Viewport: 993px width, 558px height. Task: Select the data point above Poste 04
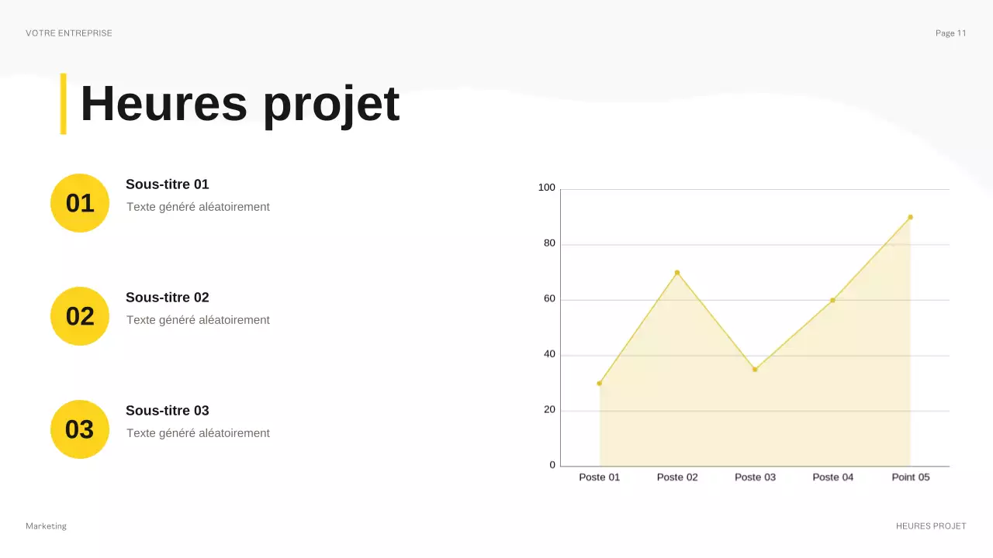[832, 299]
